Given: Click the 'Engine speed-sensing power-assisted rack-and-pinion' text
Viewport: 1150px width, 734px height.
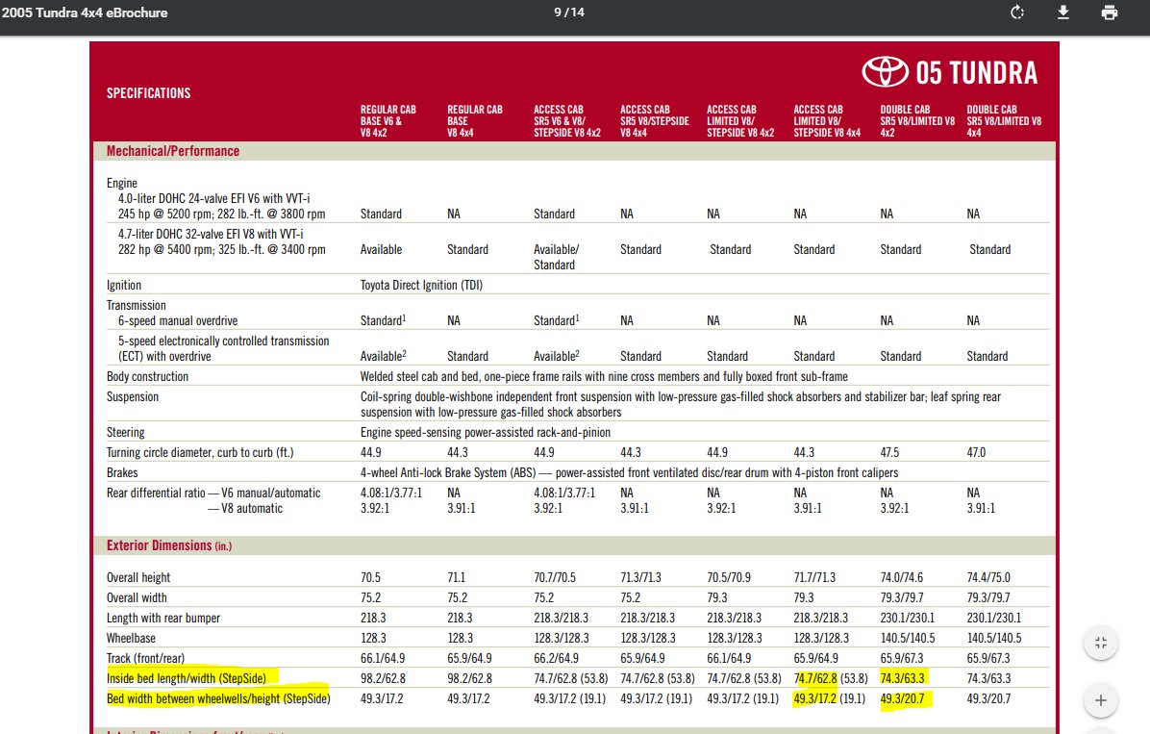Looking at the screenshot, I should coord(486,432).
